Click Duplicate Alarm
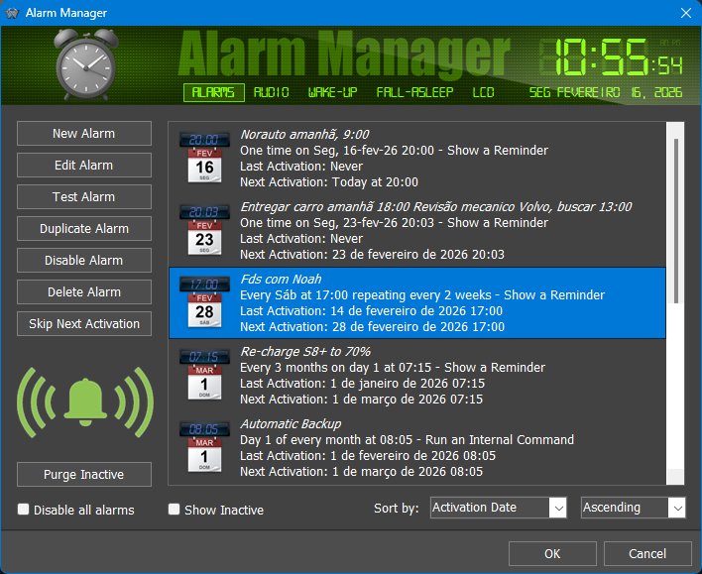The width and height of the screenshot is (702, 574). (84, 229)
